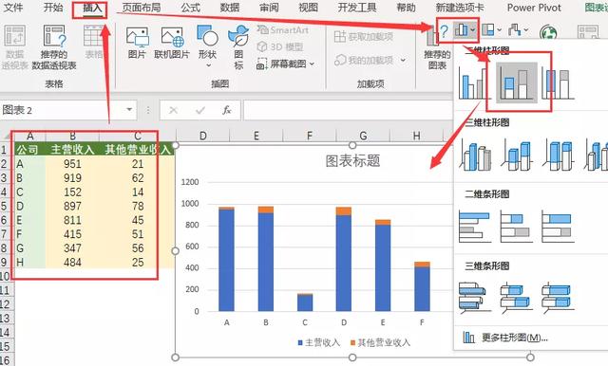Select 3D clustered column chart
The width and height of the screenshot is (608, 366).
coord(475,155)
